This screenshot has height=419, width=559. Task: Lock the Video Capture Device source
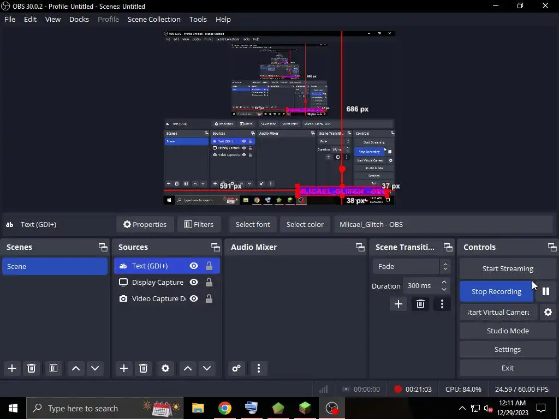click(x=209, y=298)
